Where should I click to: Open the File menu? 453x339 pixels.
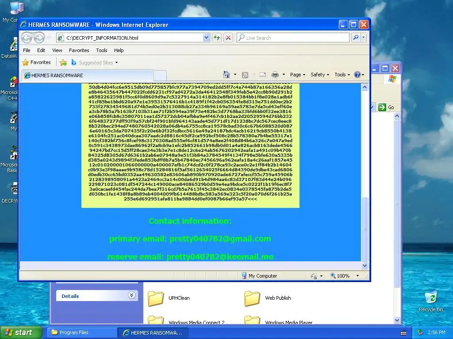point(27,50)
